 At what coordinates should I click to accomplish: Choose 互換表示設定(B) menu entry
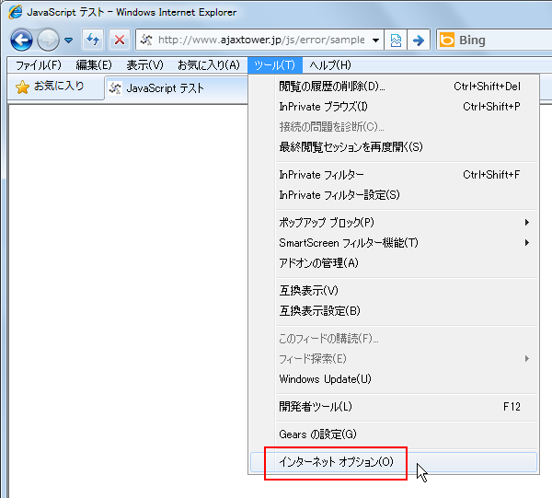pyautogui.click(x=394, y=311)
